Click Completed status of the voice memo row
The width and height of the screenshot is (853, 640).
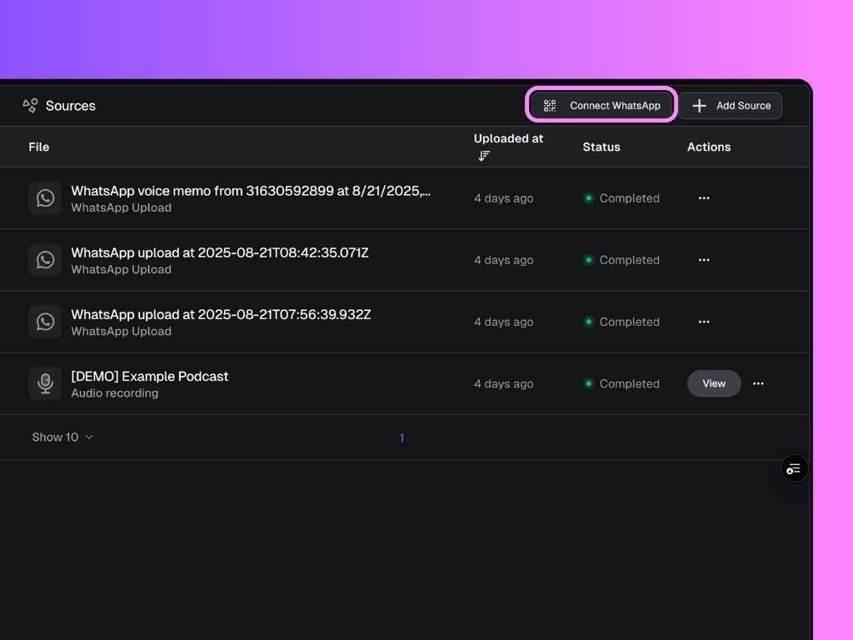(621, 198)
